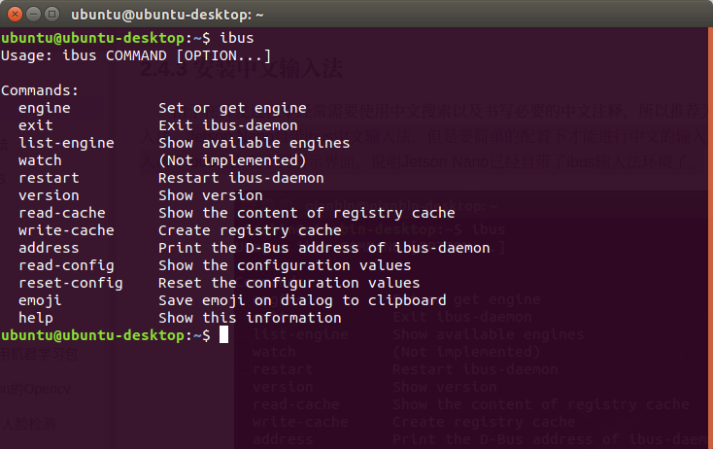The width and height of the screenshot is (713, 449).
Task: Click the 'Restart ibus-daemon' description
Action: click(x=241, y=178)
